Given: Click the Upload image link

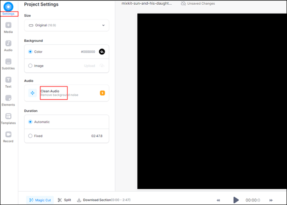Looking at the screenshot, I should click(90, 66).
